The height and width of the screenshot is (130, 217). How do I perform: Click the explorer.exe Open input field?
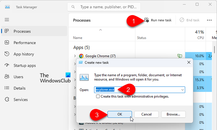pos(139,90)
